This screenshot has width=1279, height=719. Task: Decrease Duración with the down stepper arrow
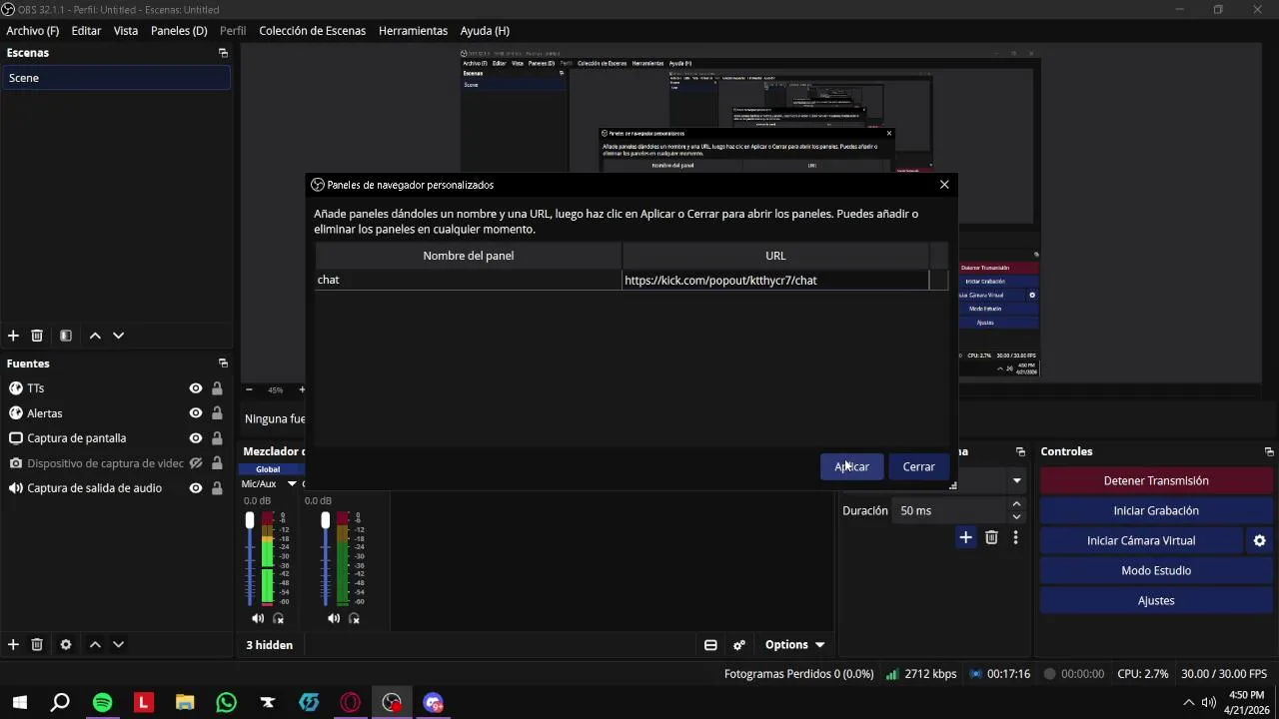click(x=1016, y=516)
